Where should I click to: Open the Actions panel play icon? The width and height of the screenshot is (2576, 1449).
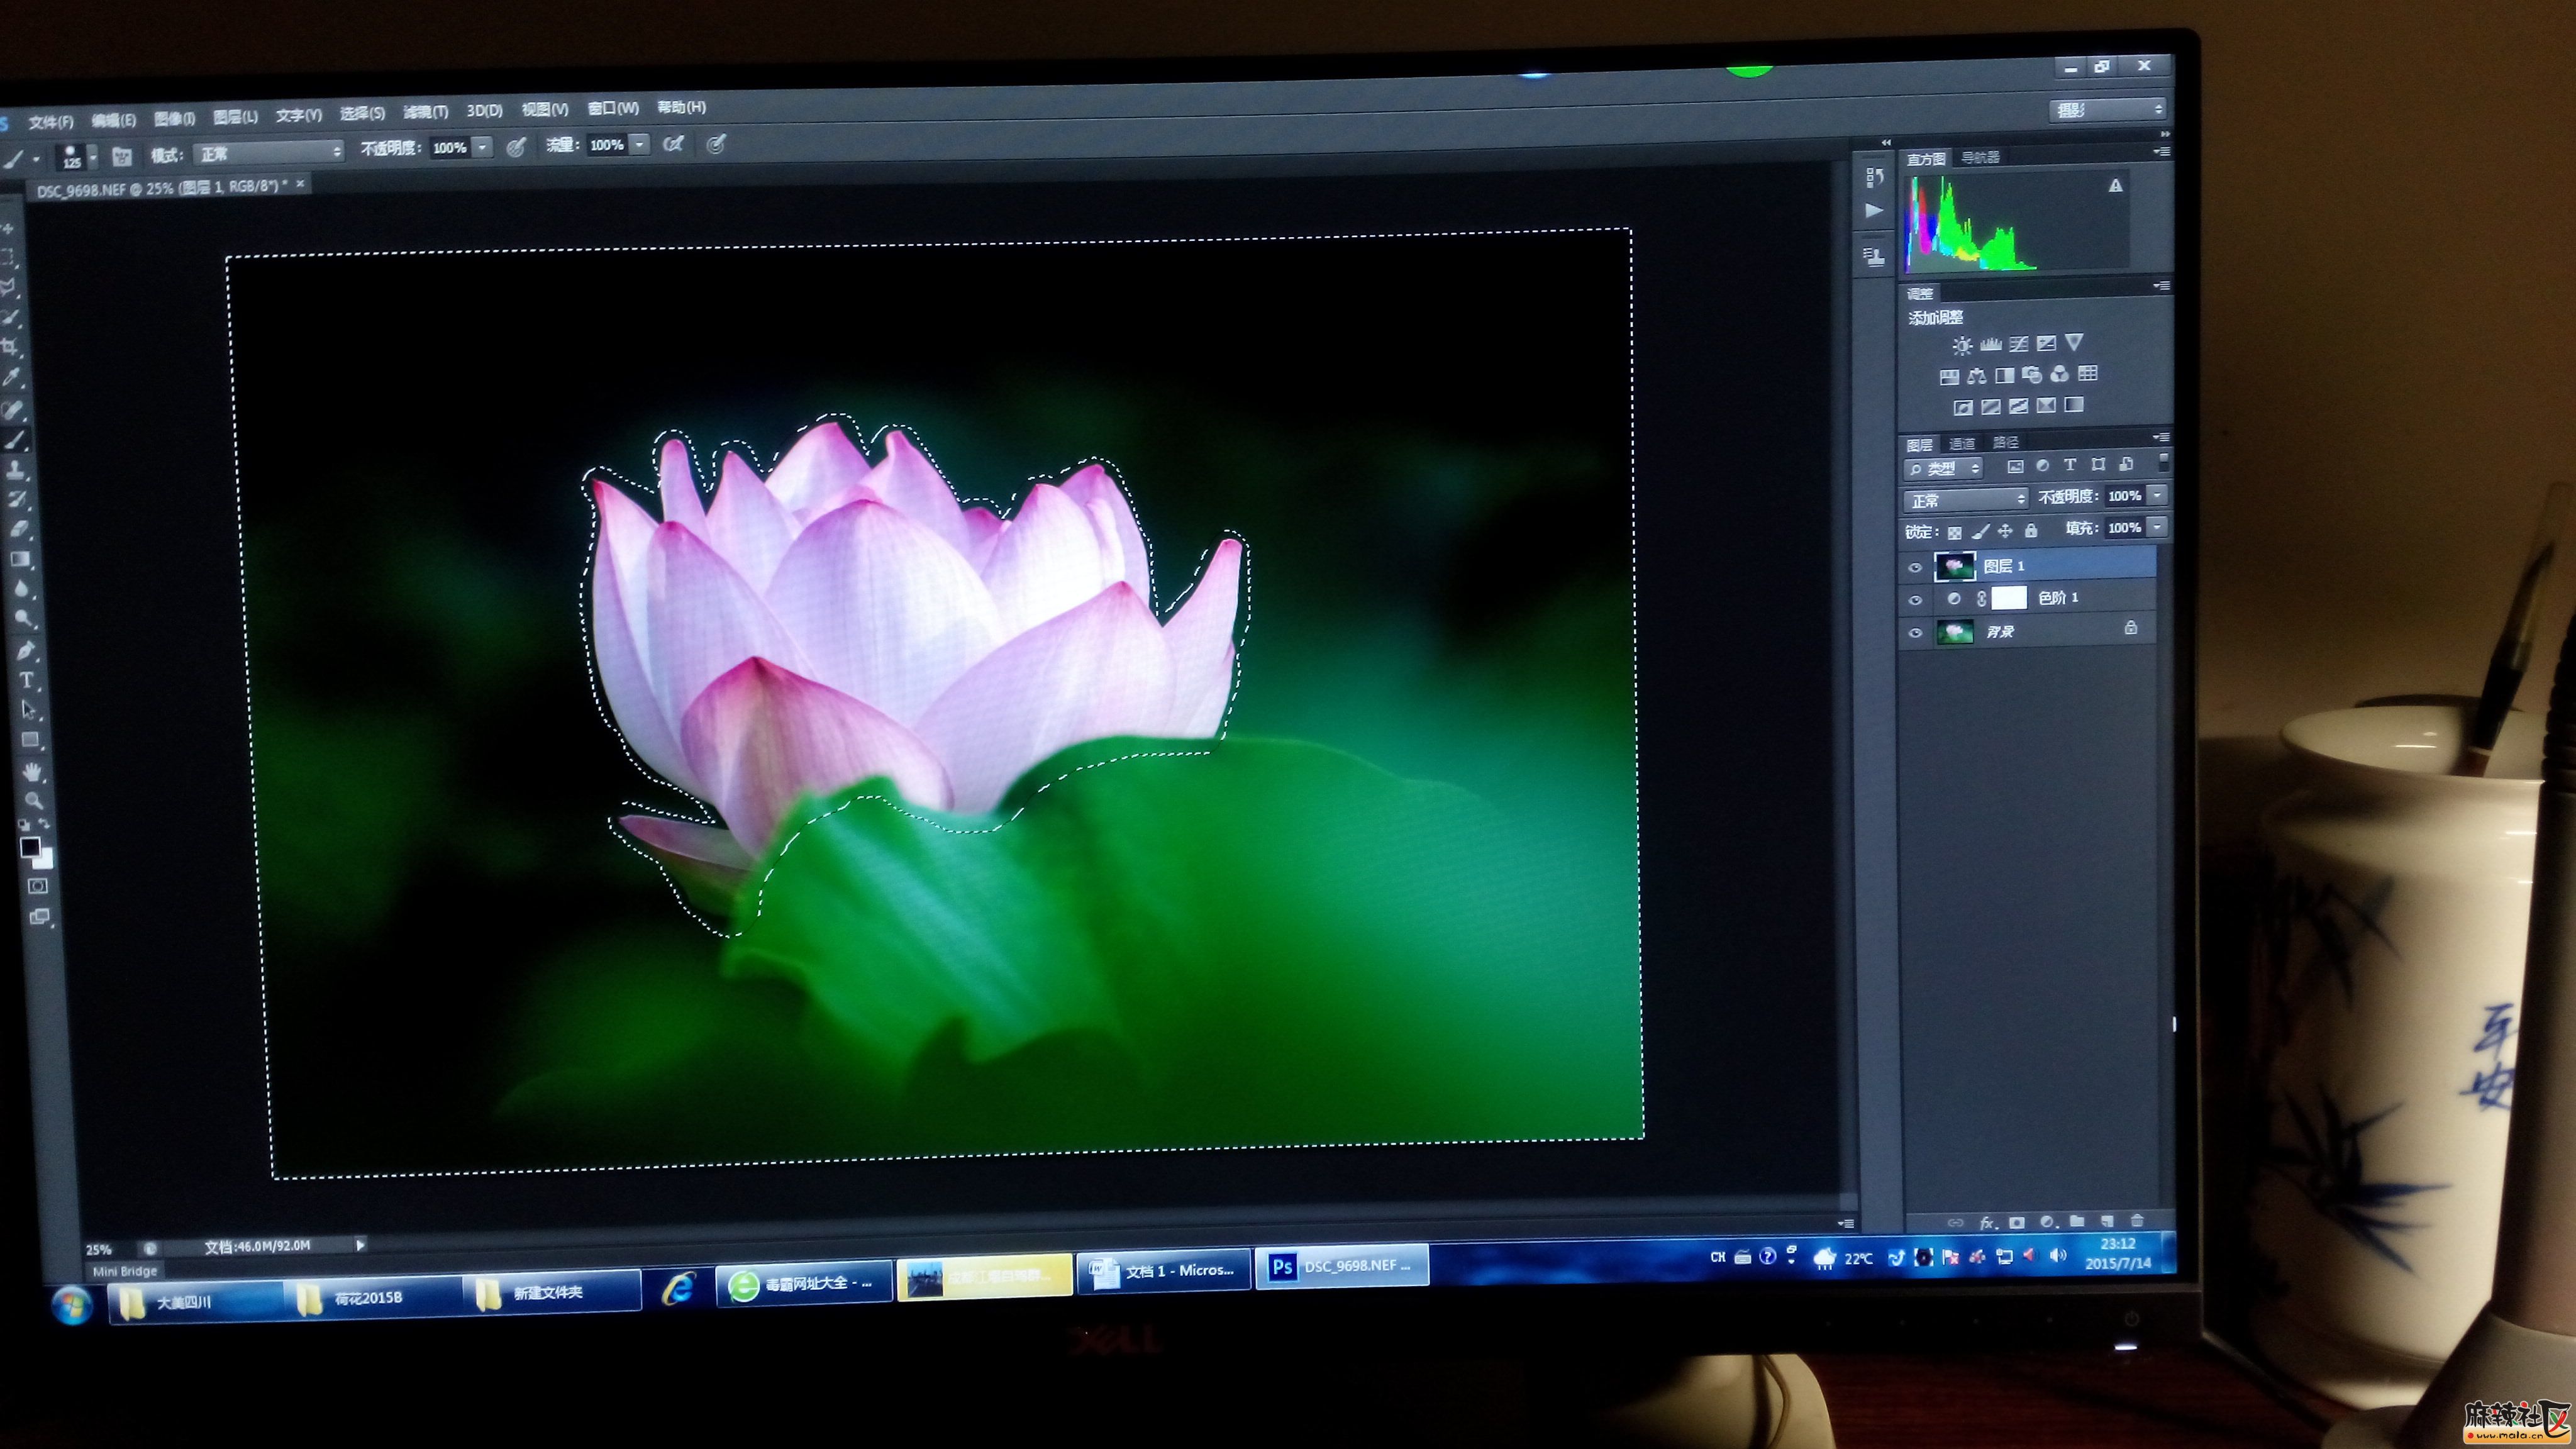tap(1874, 211)
